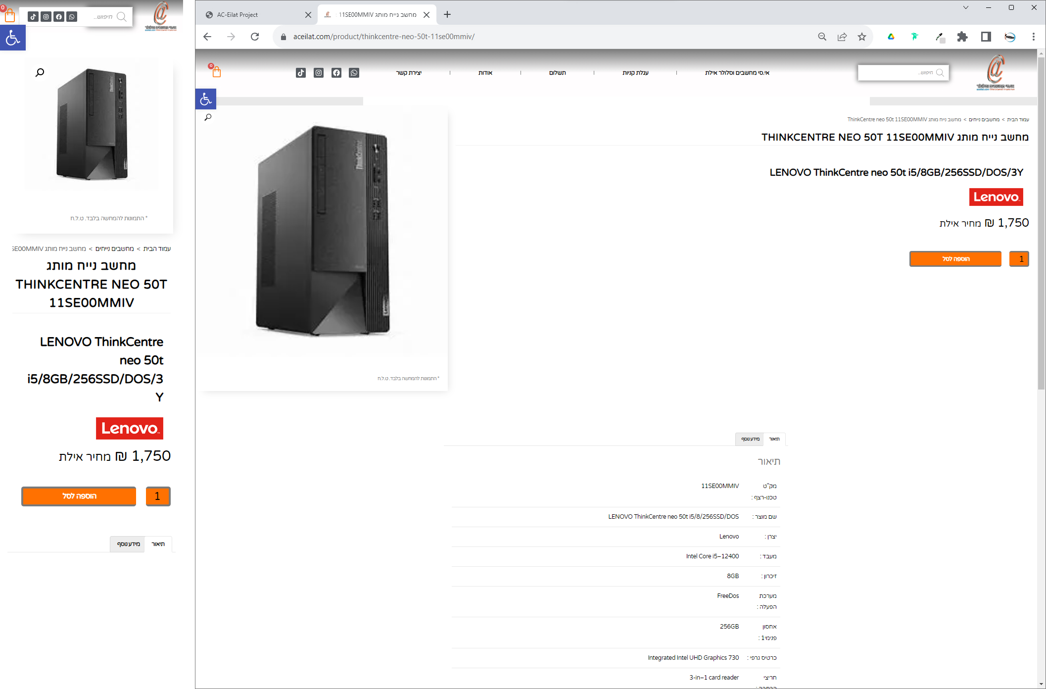The width and height of the screenshot is (1046, 689).
Task: Open the tab search chevron in the title bar
Action: coord(966,7)
